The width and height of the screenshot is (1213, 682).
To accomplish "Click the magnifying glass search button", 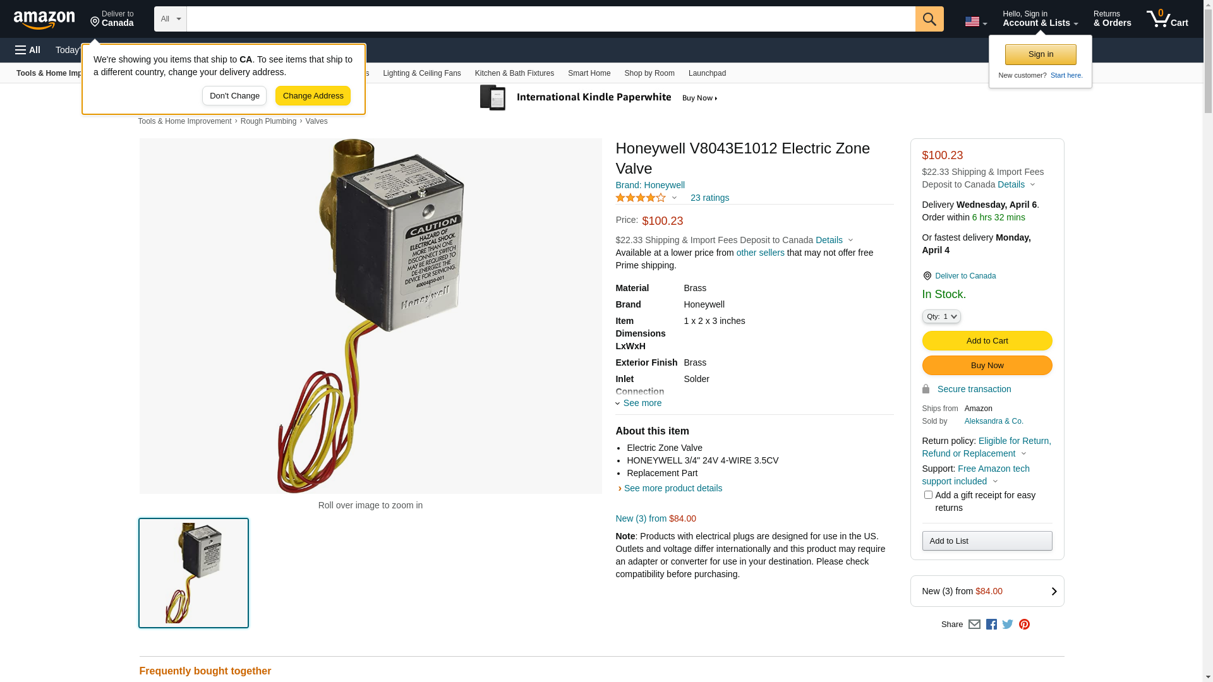I will [x=929, y=19].
